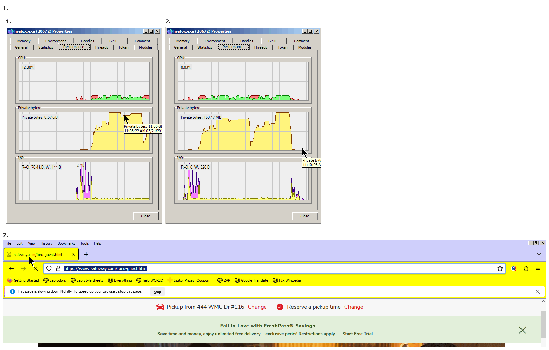Click Change link for pickup location
This screenshot has height=350, width=549.
coord(257,307)
